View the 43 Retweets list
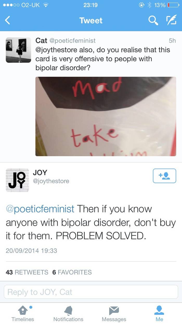Viewport: 182px width, 324px height. click(27, 272)
